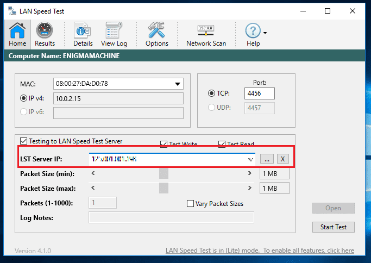
Task: Click the Packets (1-1000) field
Action: [x=103, y=203]
